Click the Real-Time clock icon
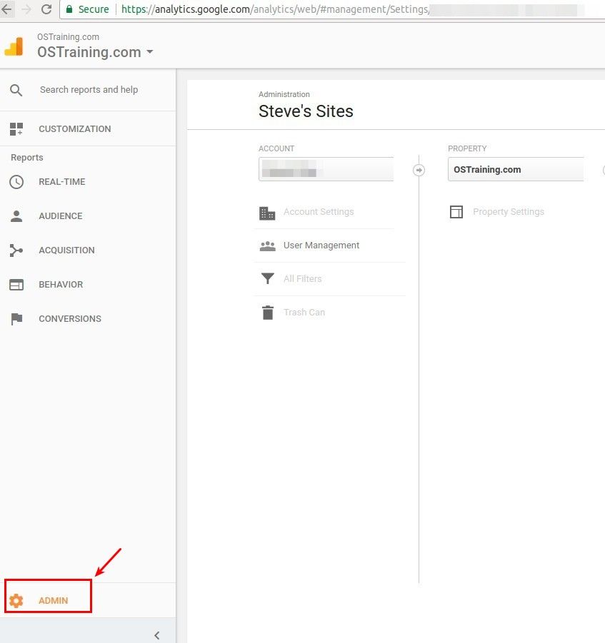Viewport: 605px width, 643px height. (16, 182)
